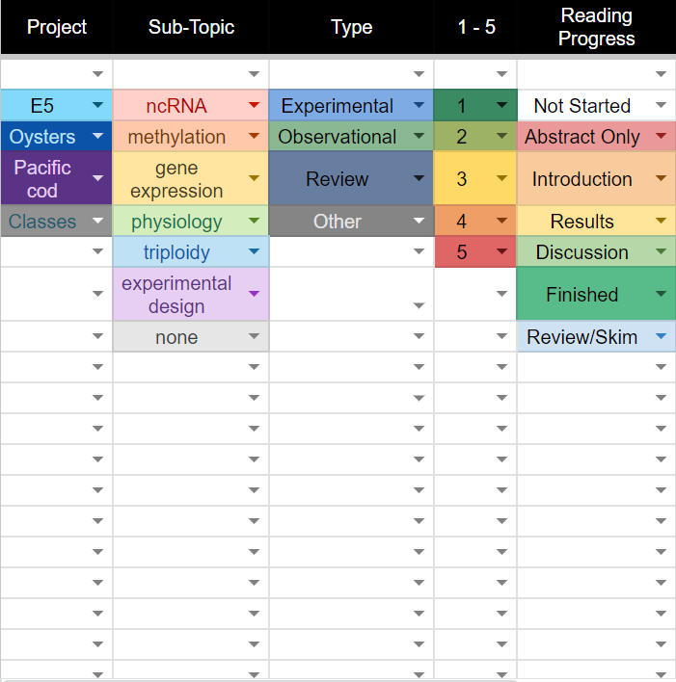Screen dimensions: 676x682
Task: Click the red rating 5 chip
Action: 461,252
